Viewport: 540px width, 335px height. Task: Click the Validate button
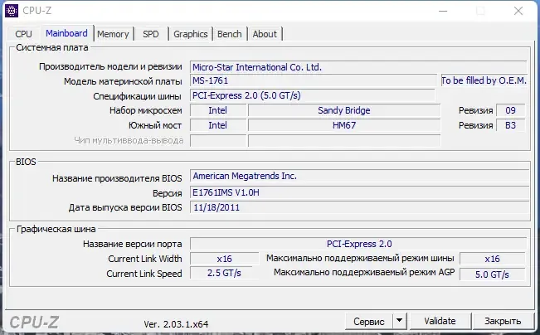[x=440, y=321]
